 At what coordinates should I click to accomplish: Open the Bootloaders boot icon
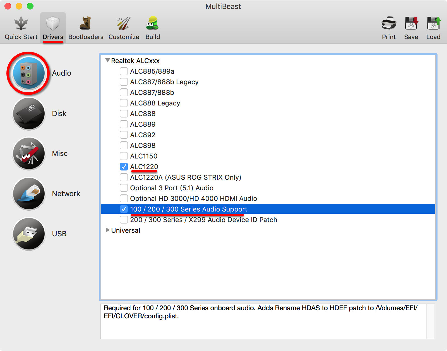(x=86, y=23)
